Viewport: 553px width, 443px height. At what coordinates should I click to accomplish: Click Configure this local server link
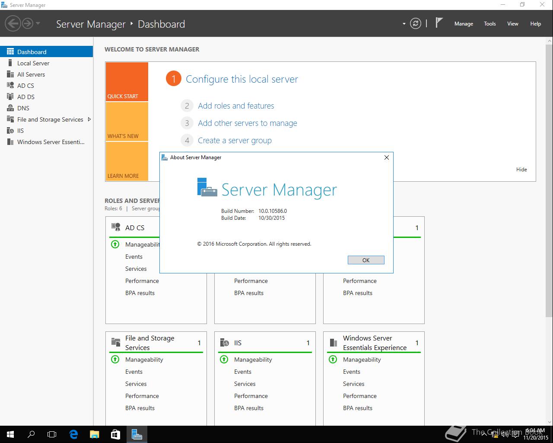coord(242,79)
